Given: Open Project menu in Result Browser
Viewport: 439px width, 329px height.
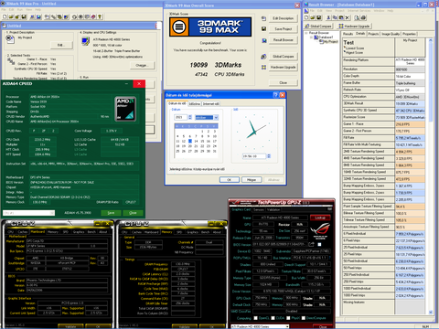Looking at the screenshot, I should [339, 11].
